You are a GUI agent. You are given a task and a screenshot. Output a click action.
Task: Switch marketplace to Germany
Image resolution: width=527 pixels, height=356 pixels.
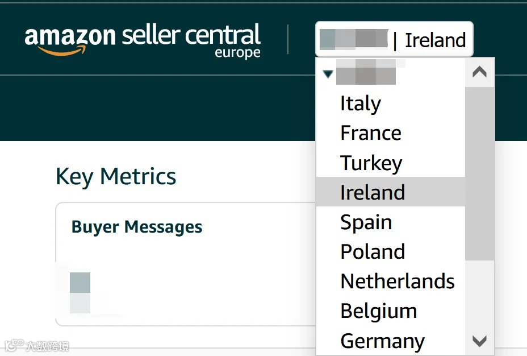click(382, 341)
